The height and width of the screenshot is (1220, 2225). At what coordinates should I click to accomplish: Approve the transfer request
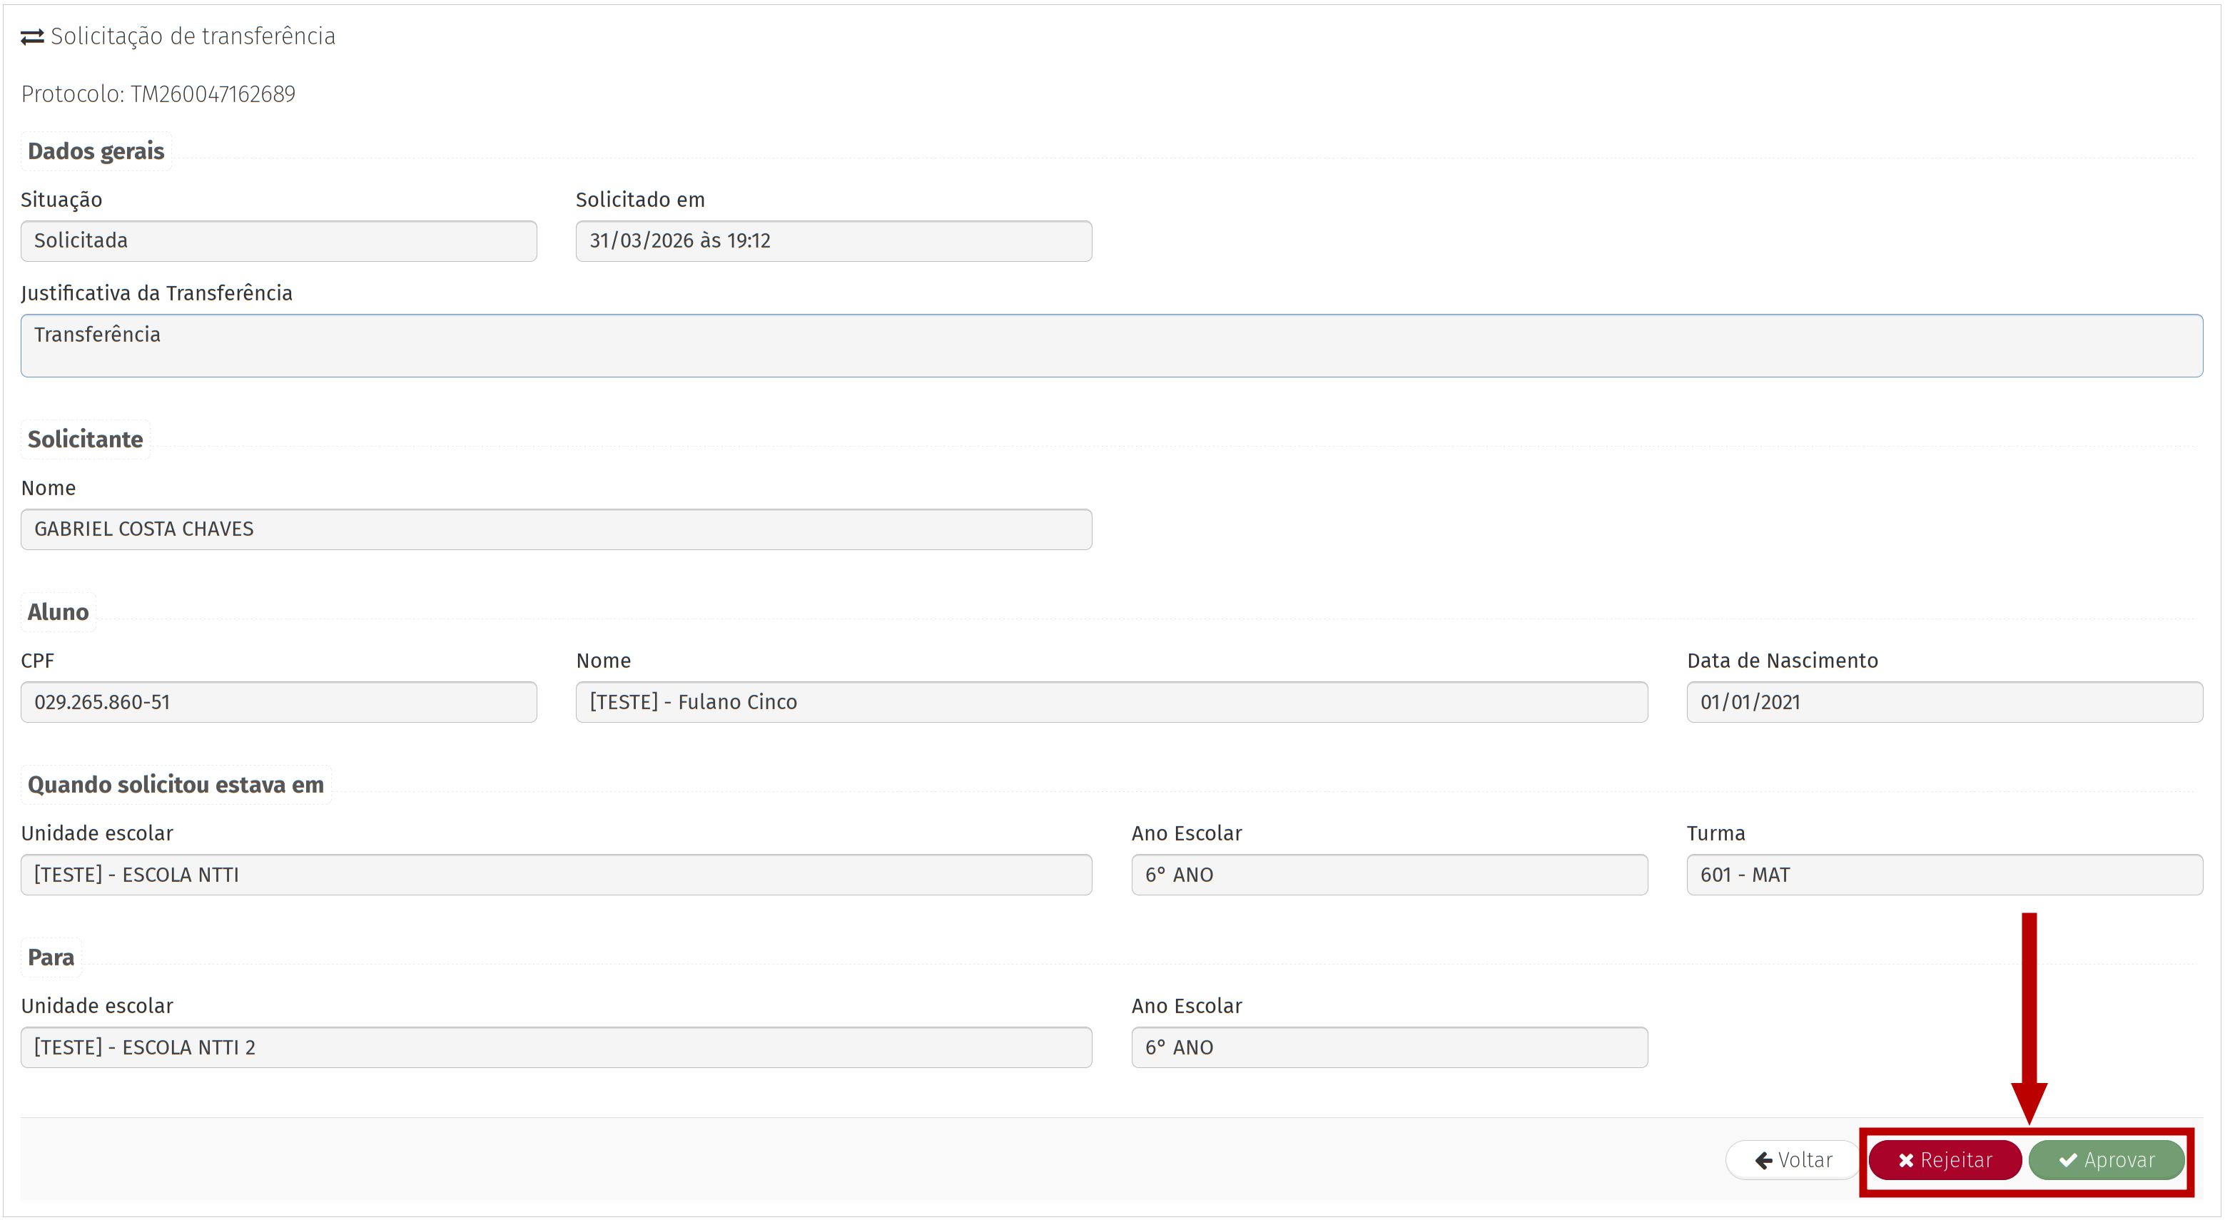click(x=2106, y=1159)
